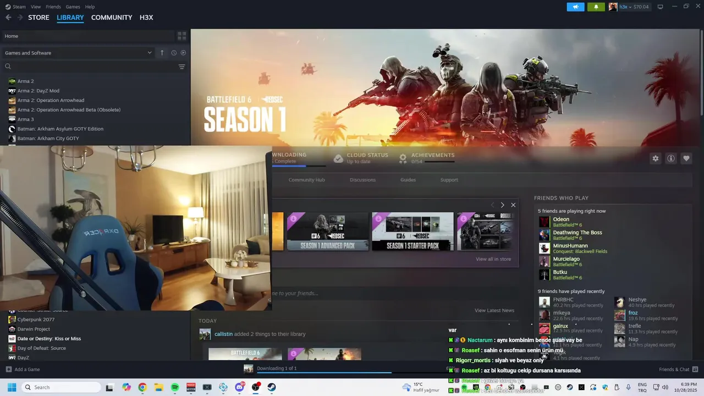Toggle Big Picture mode icon

point(661,7)
